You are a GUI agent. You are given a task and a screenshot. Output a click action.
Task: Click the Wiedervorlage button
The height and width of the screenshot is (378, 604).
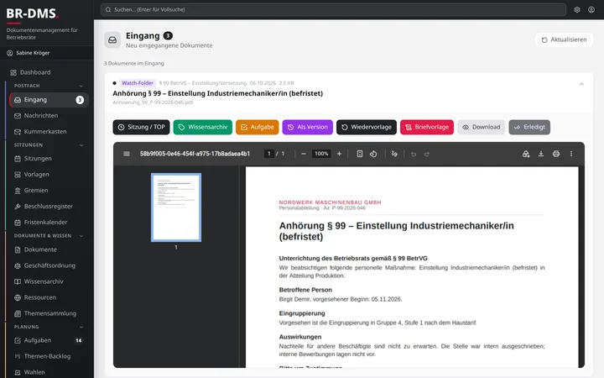(x=367, y=128)
